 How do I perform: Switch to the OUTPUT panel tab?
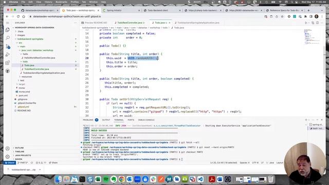click(x=106, y=120)
